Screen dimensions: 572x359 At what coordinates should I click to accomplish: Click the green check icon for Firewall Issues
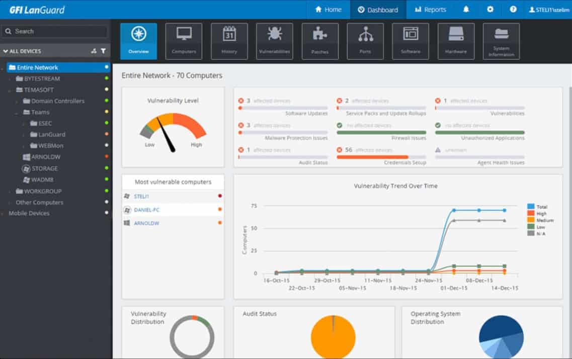tap(340, 125)
